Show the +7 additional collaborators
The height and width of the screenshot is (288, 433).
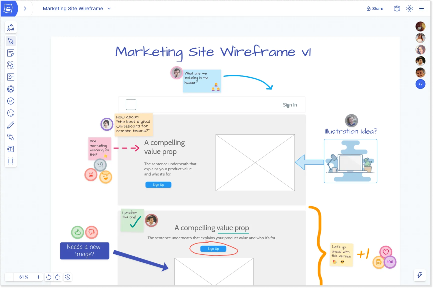420,84
